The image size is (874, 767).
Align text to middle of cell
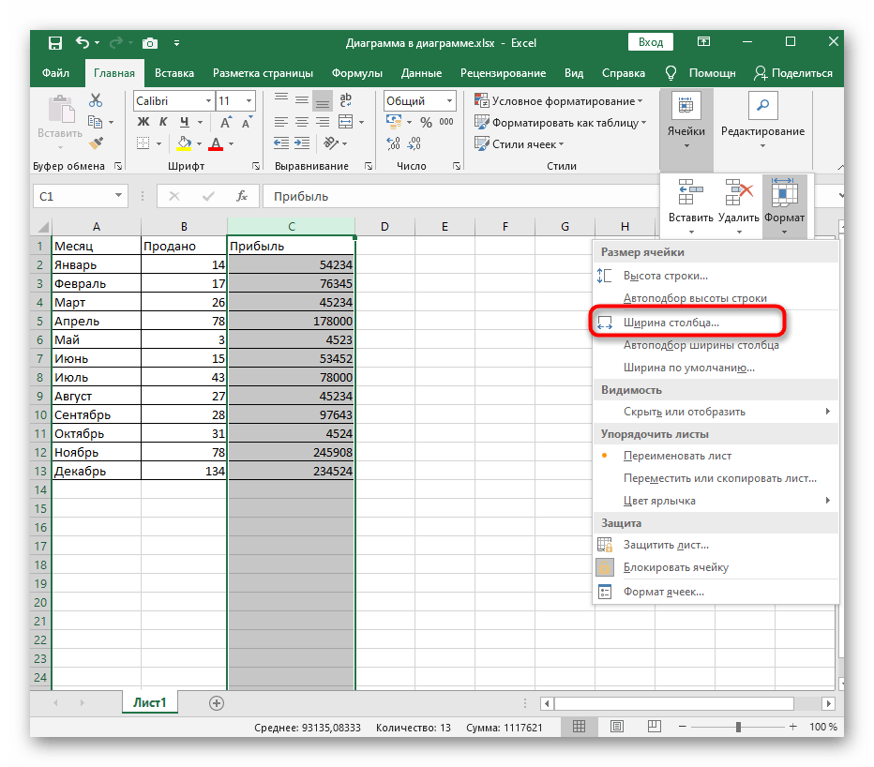coord(302,99)
